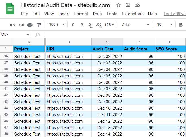Image resolution: width=186 pixels, height=137 pixels.
Task: Activate the paint format tool
Action: coord(39,25)
